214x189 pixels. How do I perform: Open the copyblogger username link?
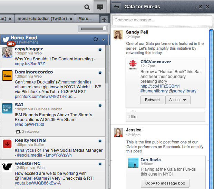pyautogui.click(x=29, y=49)
